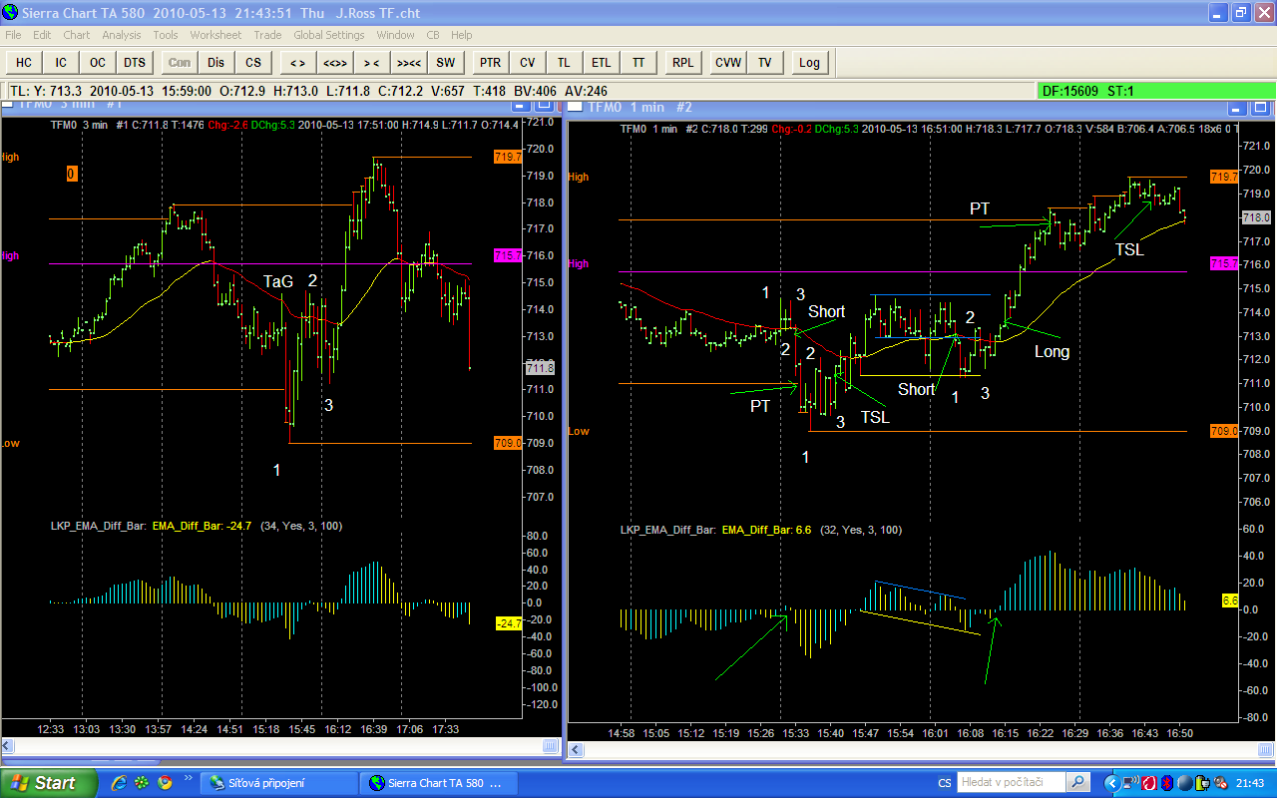Open the Analysis menu
Image resolution: width=1277 pixels, height=798 pixels.
point(122,35)
